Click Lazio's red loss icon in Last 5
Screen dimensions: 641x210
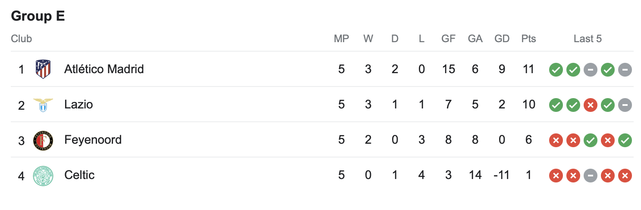[590, 105]
